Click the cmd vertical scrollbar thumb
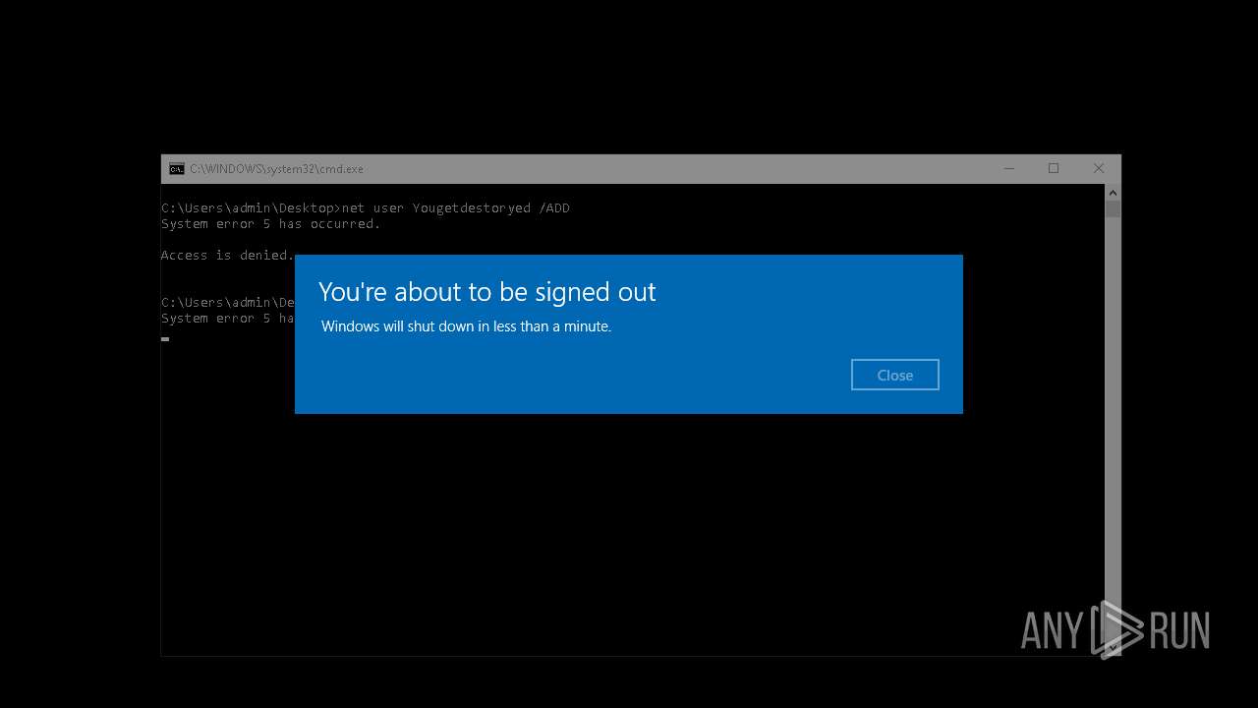Viewport: 1258px width, 708px height. (x=1113, y=209)
